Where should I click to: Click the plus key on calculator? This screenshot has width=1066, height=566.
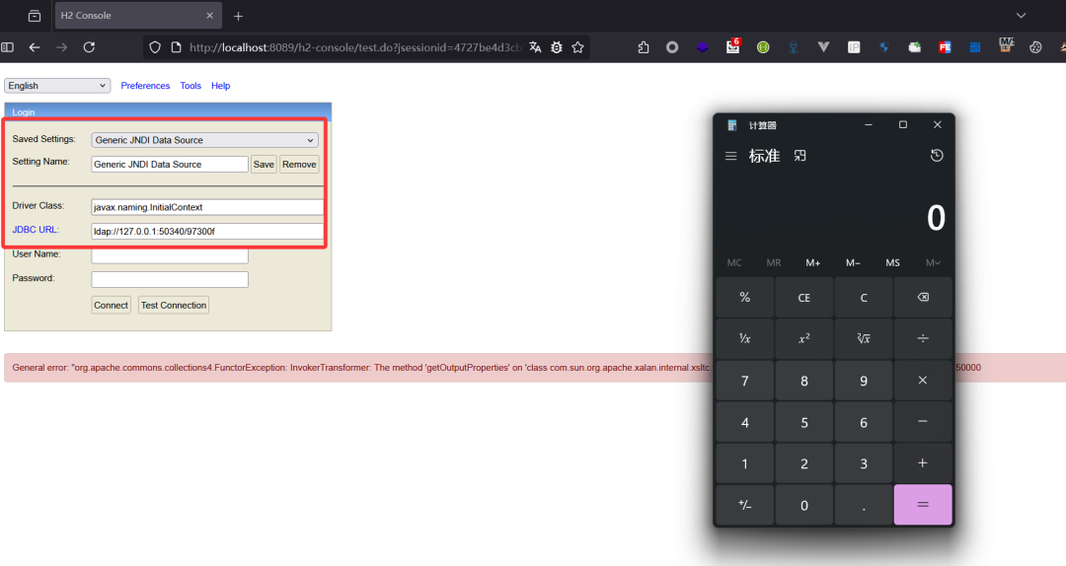click(x=923, y=463)
